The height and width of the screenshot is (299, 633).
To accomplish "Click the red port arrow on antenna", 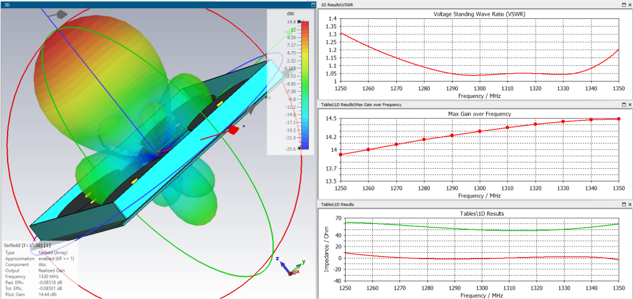I will [x=234, y=130].
